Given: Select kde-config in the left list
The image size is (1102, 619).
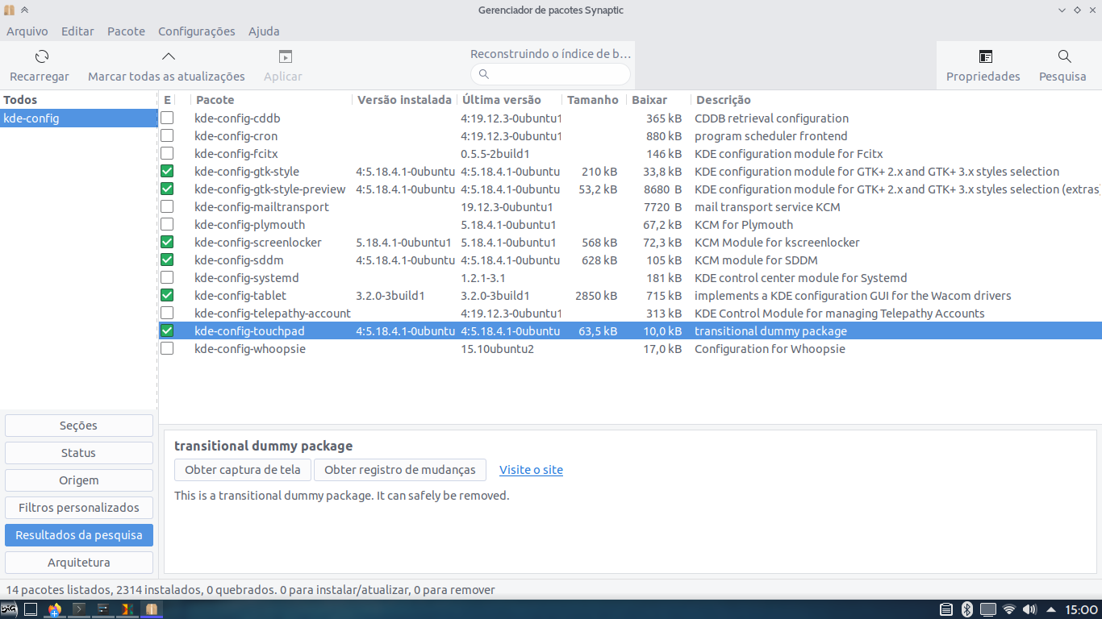Looking at the screenshot, I should pyautogui.click(x=78, y=118).
